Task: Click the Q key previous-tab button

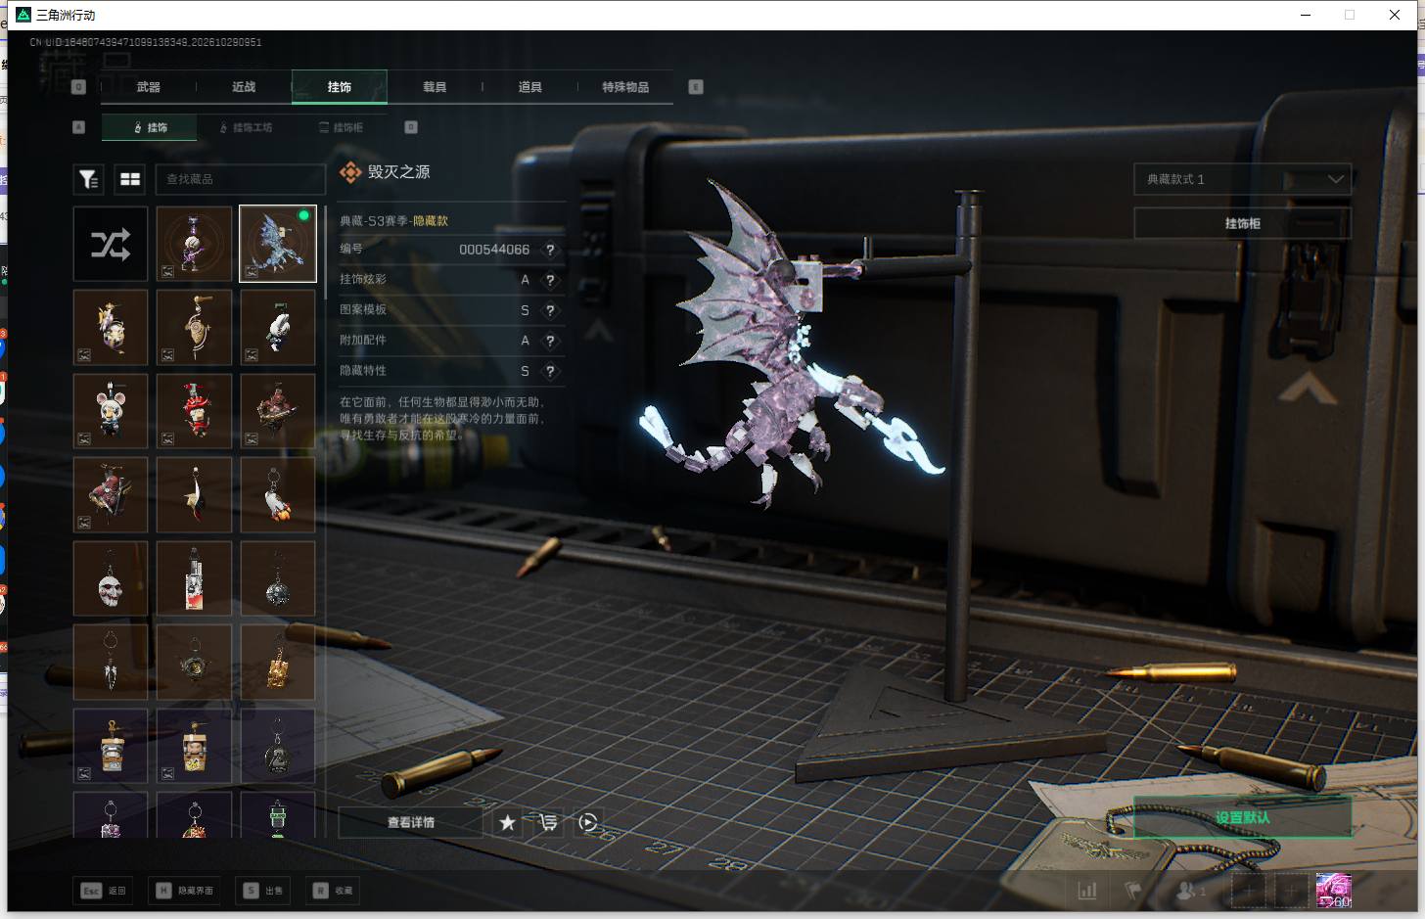Action: (79, 87)
